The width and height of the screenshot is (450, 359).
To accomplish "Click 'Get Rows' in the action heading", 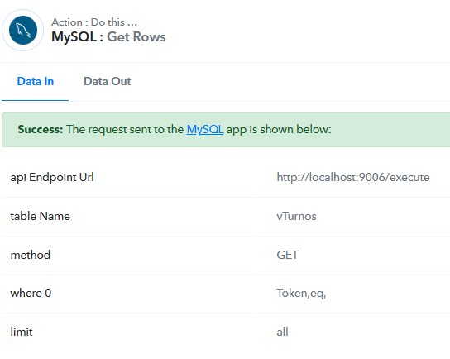I will (136, 37).
